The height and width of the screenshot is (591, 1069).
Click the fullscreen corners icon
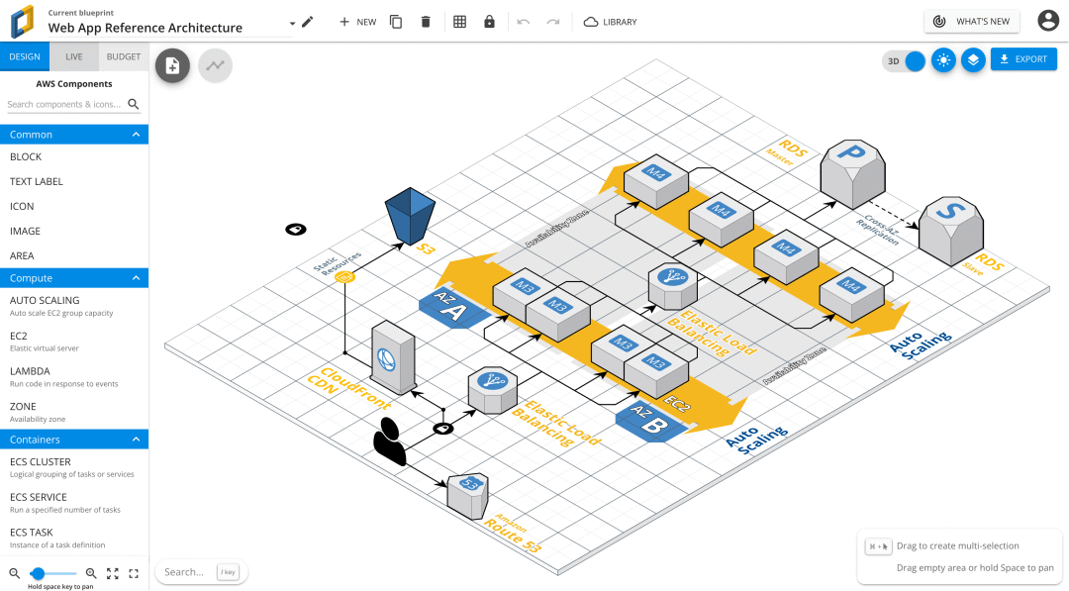pos(134,574)
